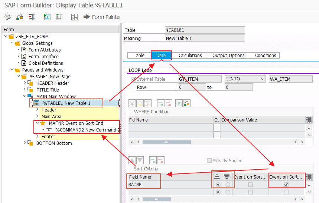Open the Form Painter
This screenshot has height=203, width=319.
[102, 17]
